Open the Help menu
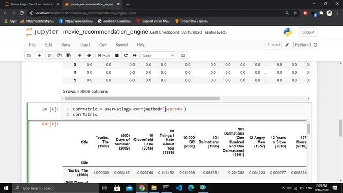343x193 pixels. tap(141, 45)
